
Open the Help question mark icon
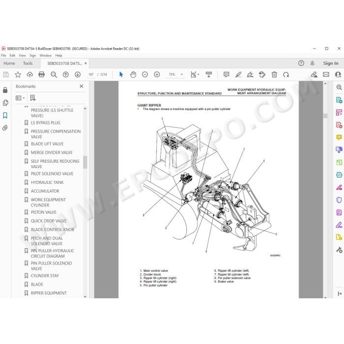coord(301,63)
